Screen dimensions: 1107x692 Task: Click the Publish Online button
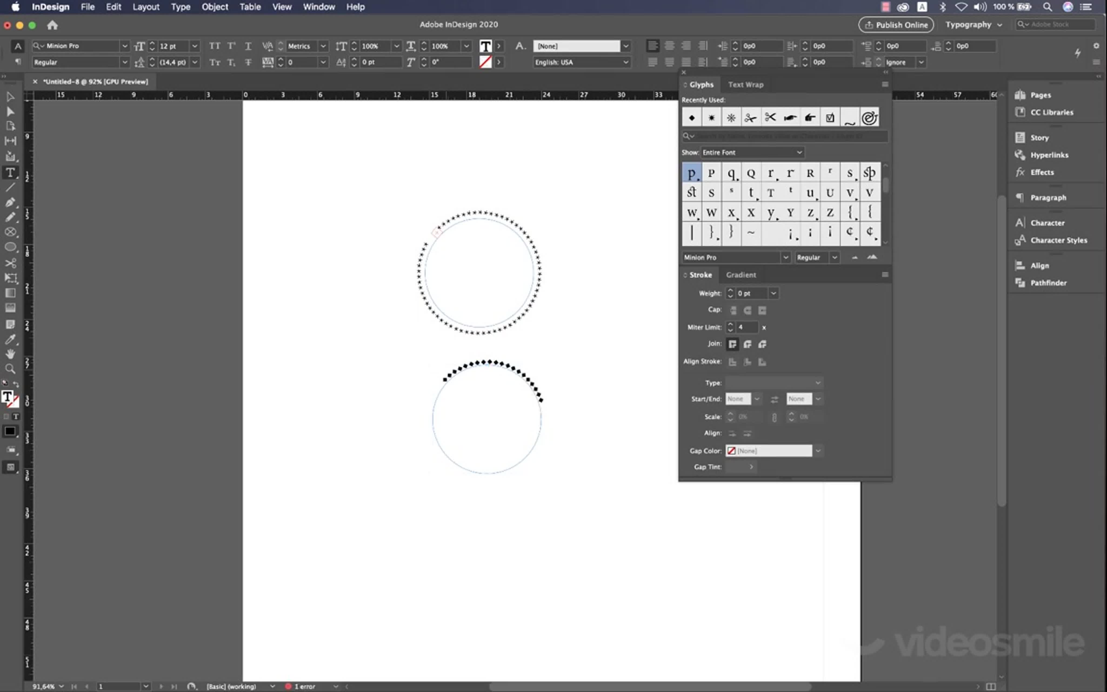[896, 25]
